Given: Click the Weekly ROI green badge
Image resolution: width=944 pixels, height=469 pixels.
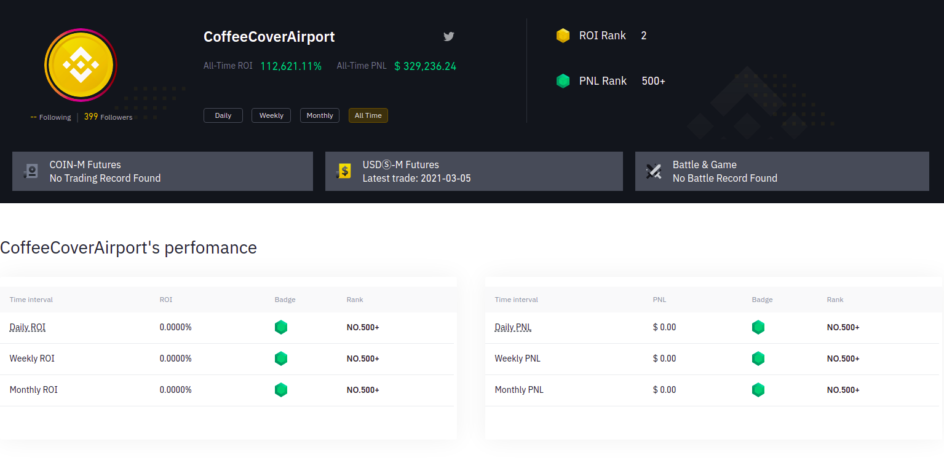Looking at the screenshot, I should 281,359.
